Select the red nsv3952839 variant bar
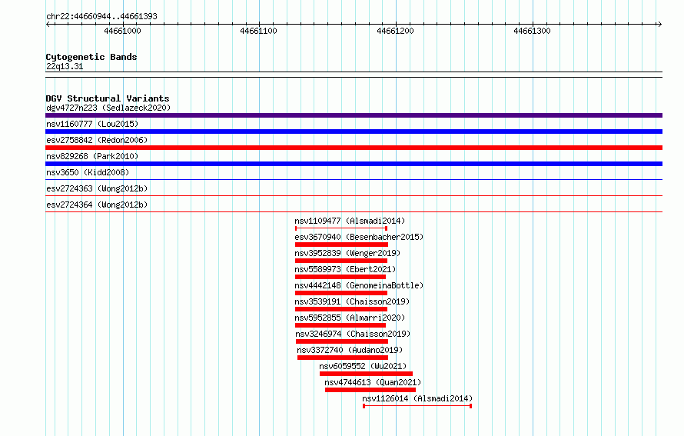Viewport: 684px width, 436px height. [341, 261]
